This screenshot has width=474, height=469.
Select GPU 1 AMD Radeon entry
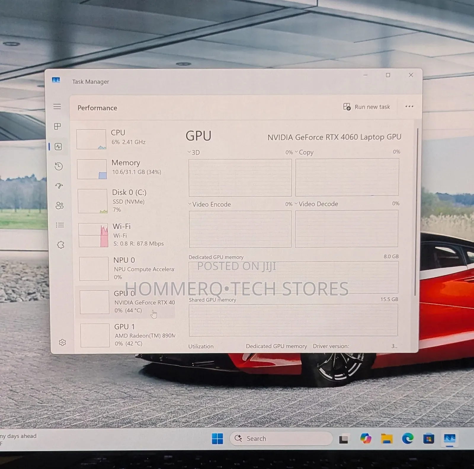coord(128,335)
